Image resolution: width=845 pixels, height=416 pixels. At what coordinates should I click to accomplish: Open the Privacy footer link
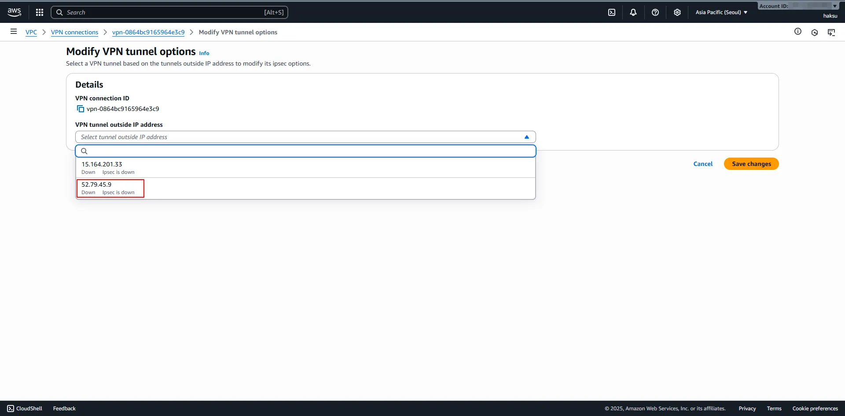click(747, 409)
